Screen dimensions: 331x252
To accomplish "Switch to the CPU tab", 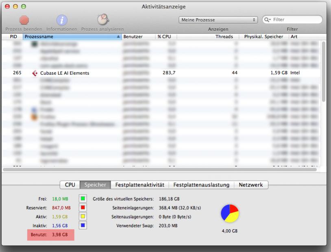I will 70,185.
